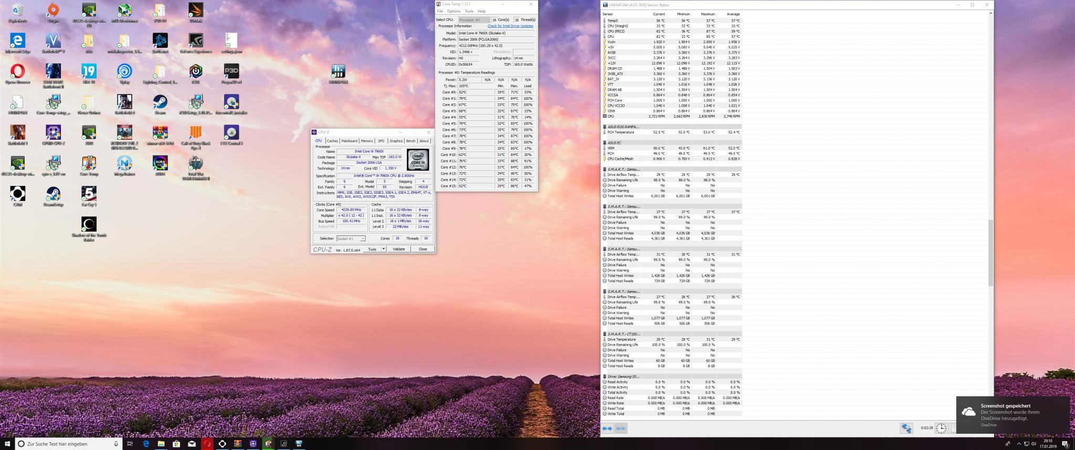Launch the 3DMark desktop shortcut
Image resolution: width=1075 pixels, height=450 pixels.
point(196,13)
